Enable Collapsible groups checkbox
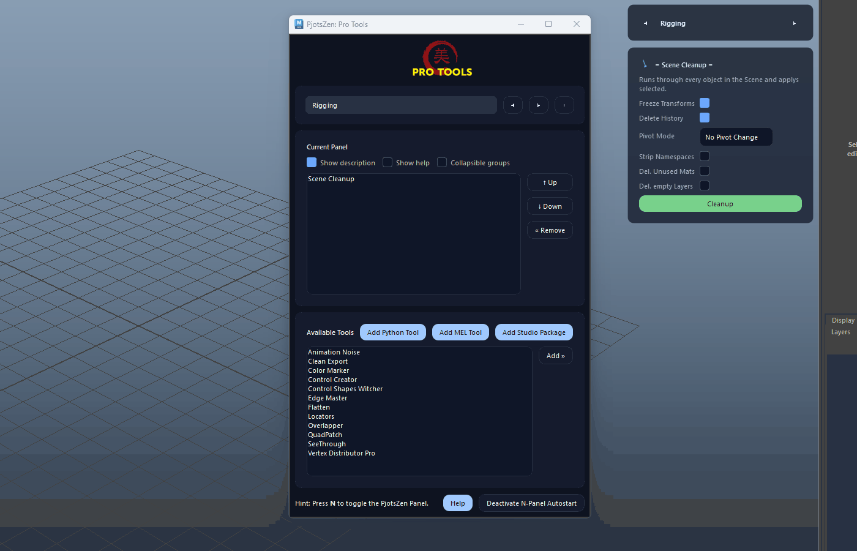857x551 pixels. pos(442,162)
